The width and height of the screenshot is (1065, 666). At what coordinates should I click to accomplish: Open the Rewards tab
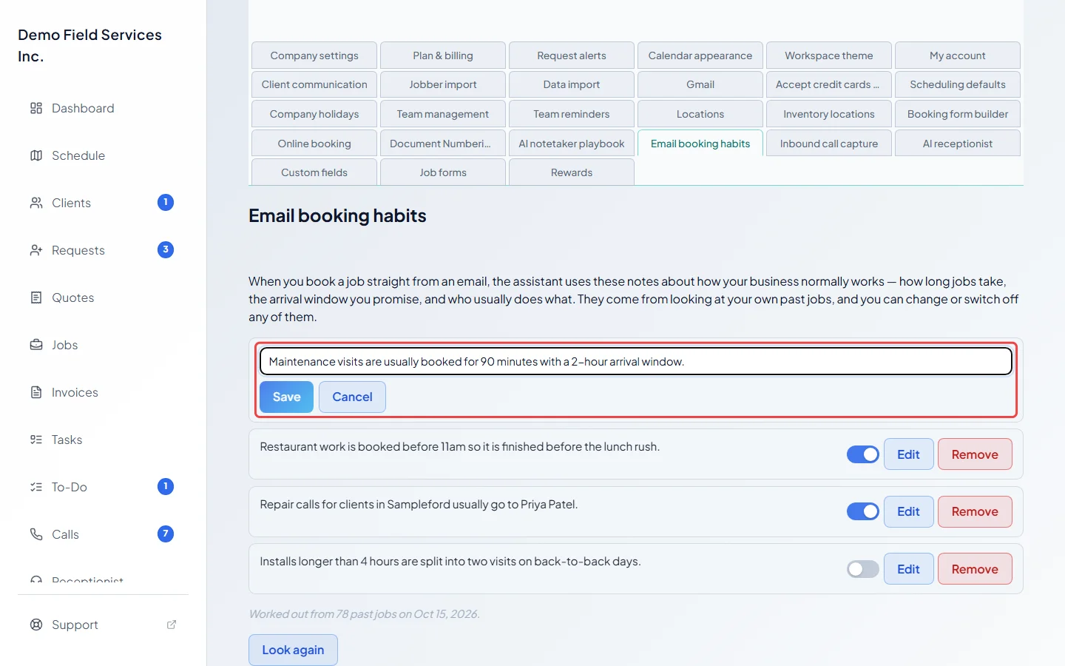(572, 172)
